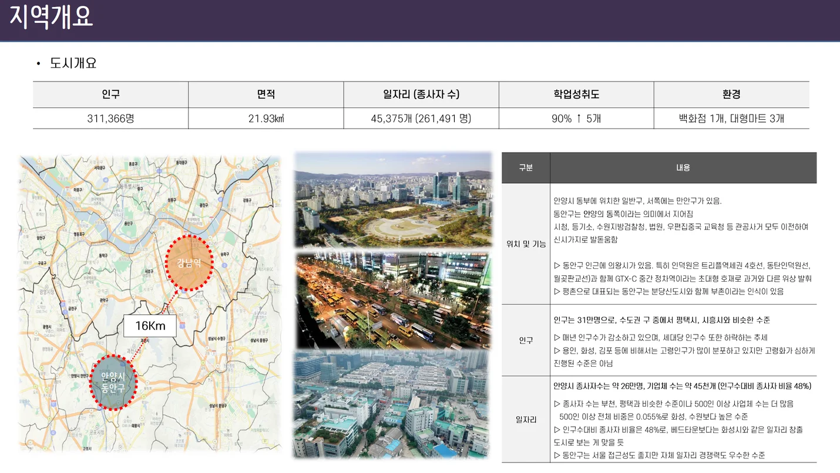Click the line '안양시 동부에 위치한 일반구'
Viewport: 840px width, 473px height.
coord(637,201)
